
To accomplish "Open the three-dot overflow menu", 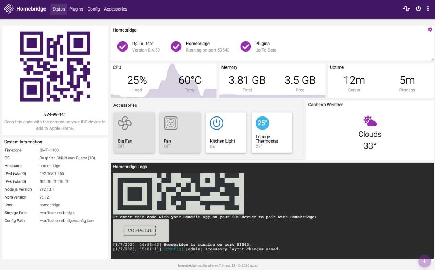I will click(428, 9).
